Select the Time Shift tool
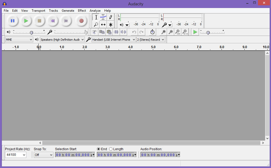271x168 pixels. point(103,24)
